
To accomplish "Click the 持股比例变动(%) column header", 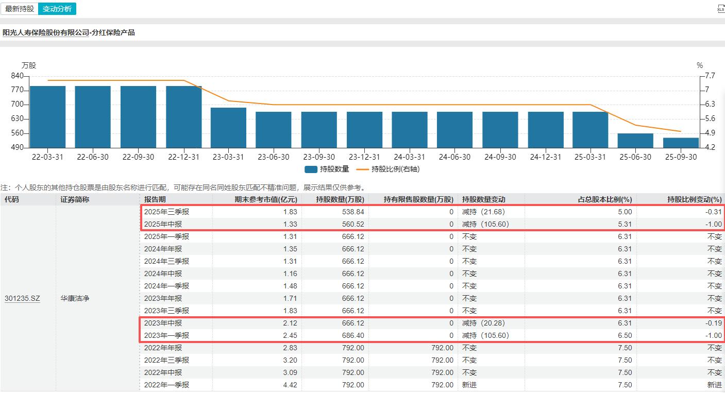I will [x=694, y=199].
